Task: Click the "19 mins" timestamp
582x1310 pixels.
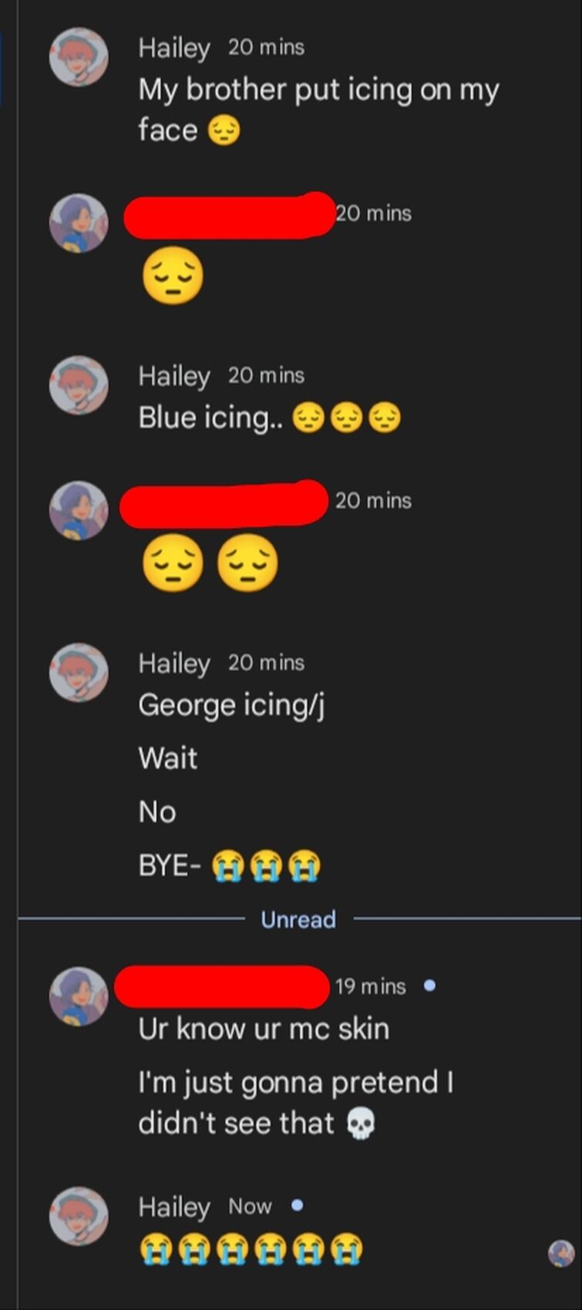Action: point(370,986)
